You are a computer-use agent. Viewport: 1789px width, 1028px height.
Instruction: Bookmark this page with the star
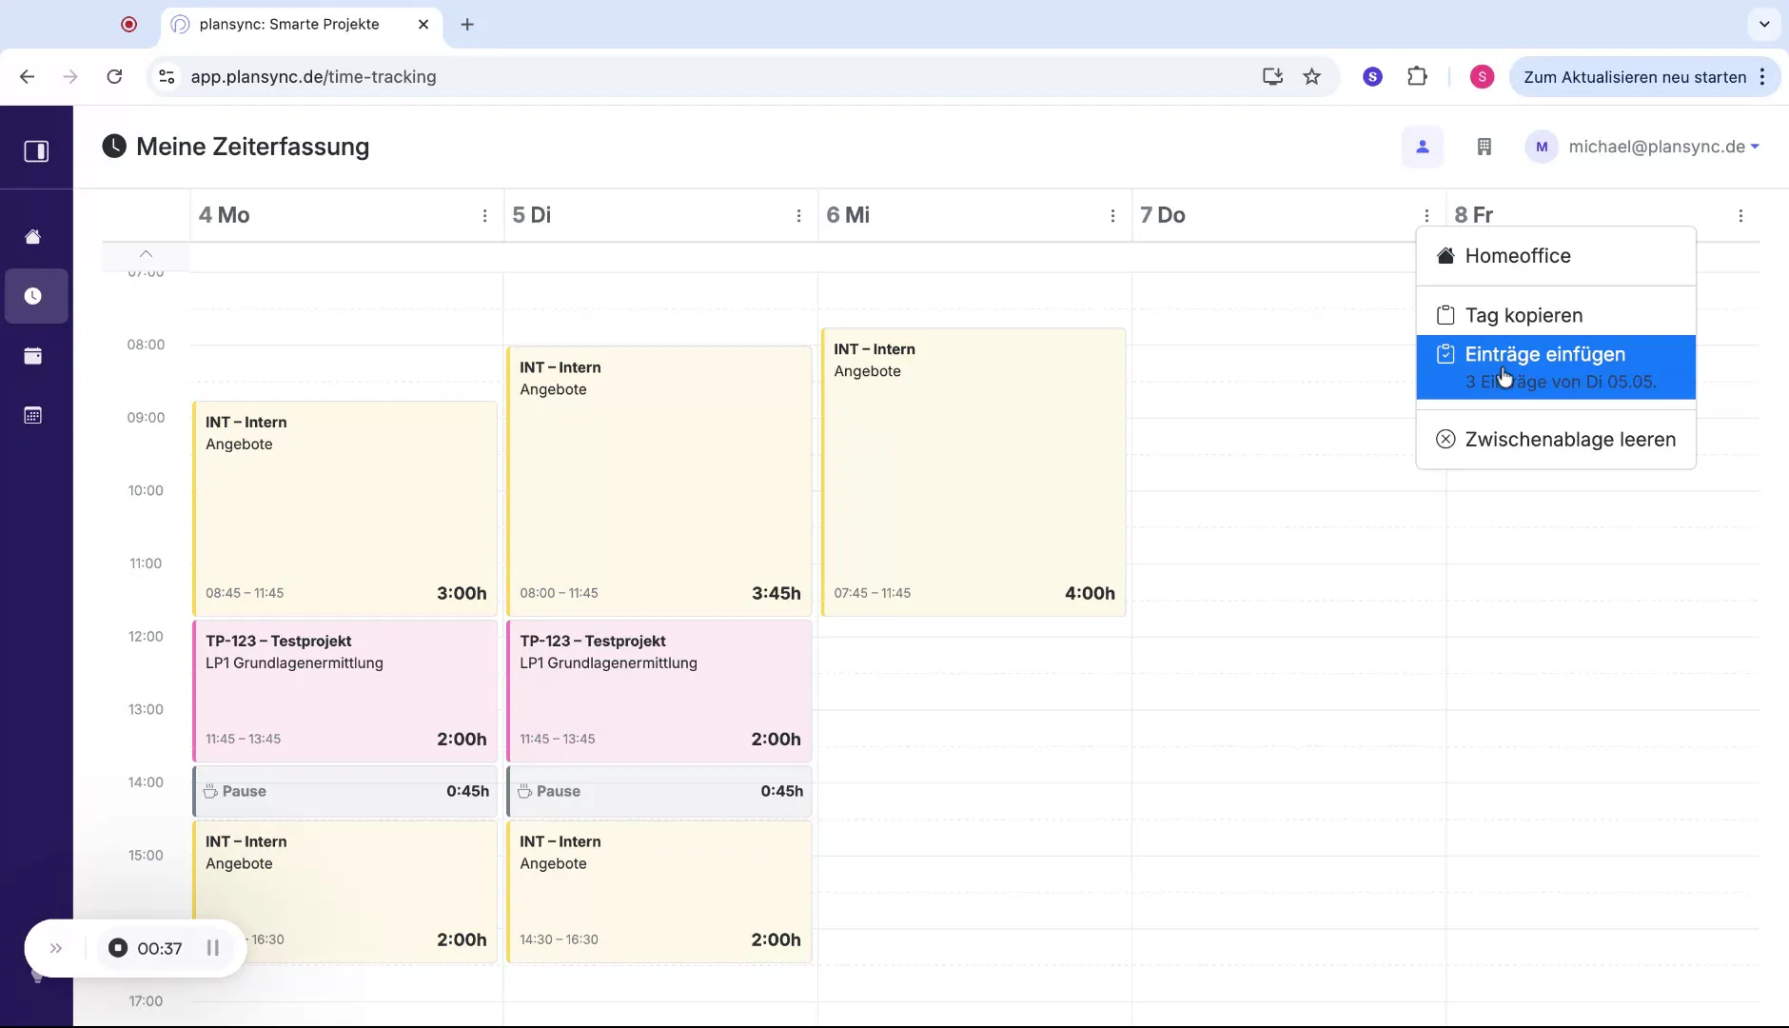[x=1312, y=77]
